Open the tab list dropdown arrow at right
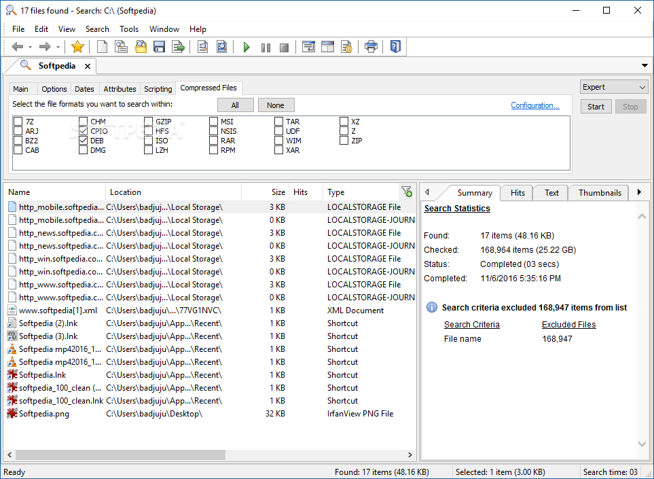 pos(644,65)
